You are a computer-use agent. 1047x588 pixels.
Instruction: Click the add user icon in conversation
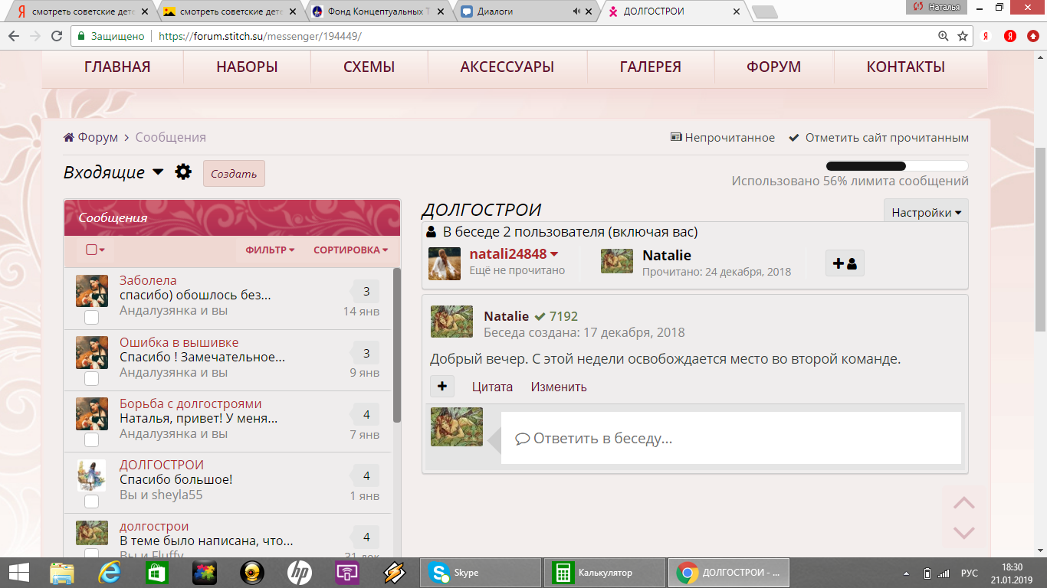point(845,263)
